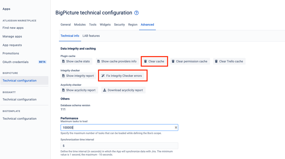Select the Technical info sub-tab
Image resolution: width=285 pixels, height=159 pixels.
coord(70,36)
